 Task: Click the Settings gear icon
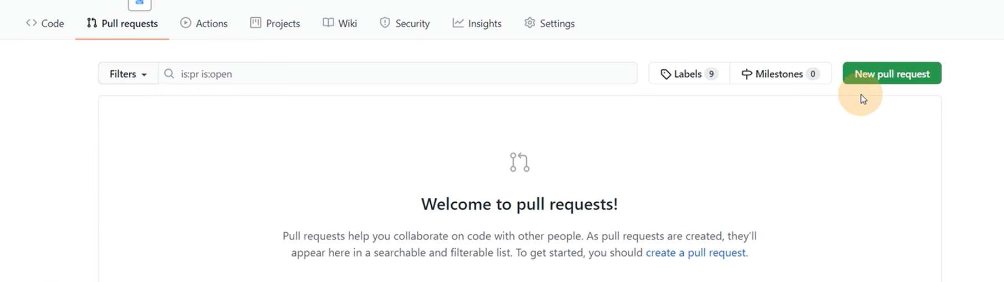click(x=530, y=23)
